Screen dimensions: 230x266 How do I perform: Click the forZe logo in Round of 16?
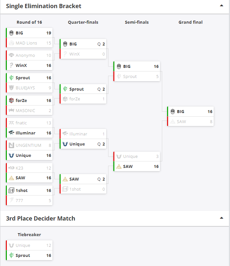[11, 100]
